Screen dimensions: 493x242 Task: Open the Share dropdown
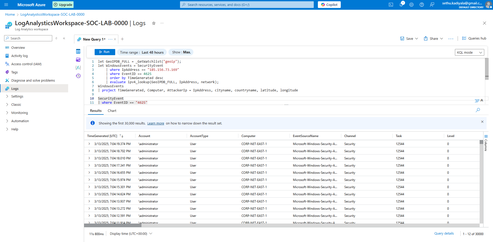coord(433,38)
